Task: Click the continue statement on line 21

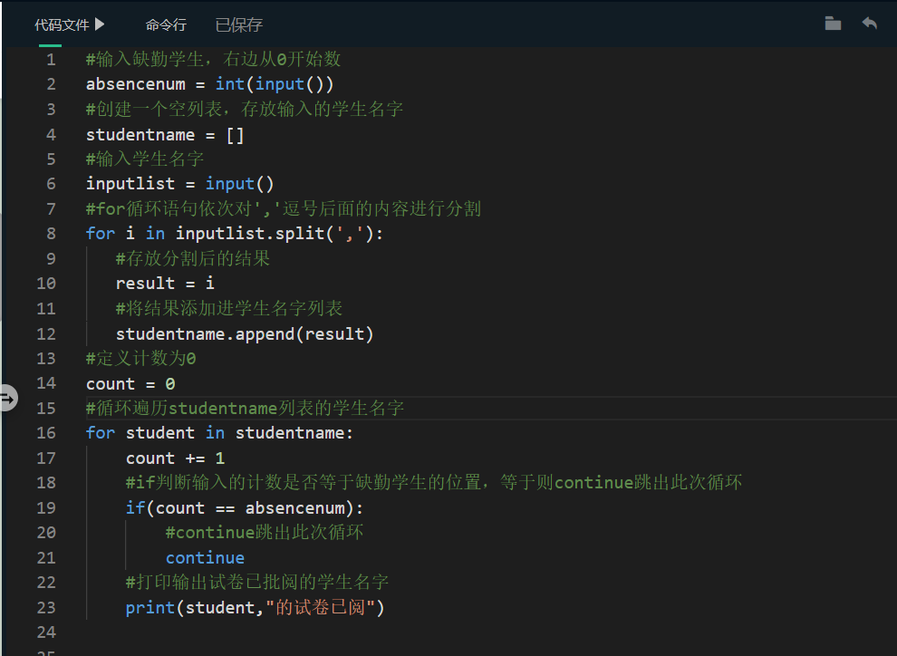Action: click(205, 557)
